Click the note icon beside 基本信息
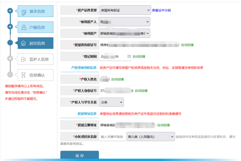This screenshot has height=161, width=241. 24,12
